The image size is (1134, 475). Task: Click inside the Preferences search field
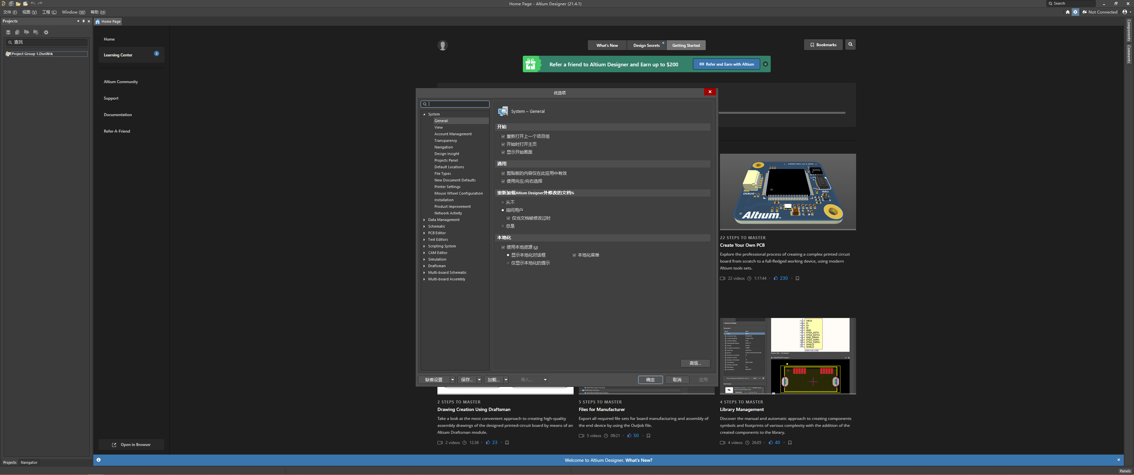[455, 105]
